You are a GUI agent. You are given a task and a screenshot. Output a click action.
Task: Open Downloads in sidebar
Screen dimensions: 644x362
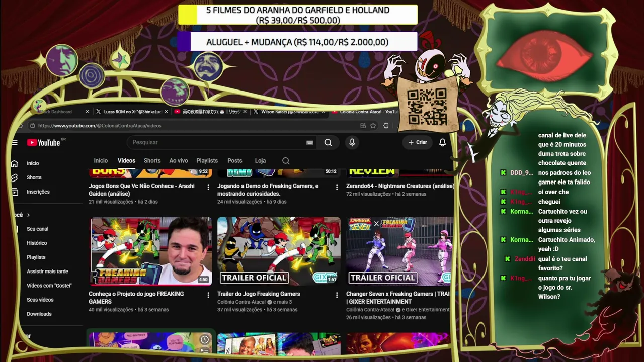click(x=39, y=314)
